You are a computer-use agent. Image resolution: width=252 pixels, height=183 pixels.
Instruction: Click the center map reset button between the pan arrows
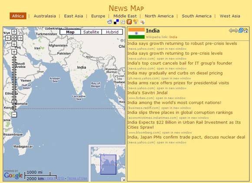click(x=14, y=38)
